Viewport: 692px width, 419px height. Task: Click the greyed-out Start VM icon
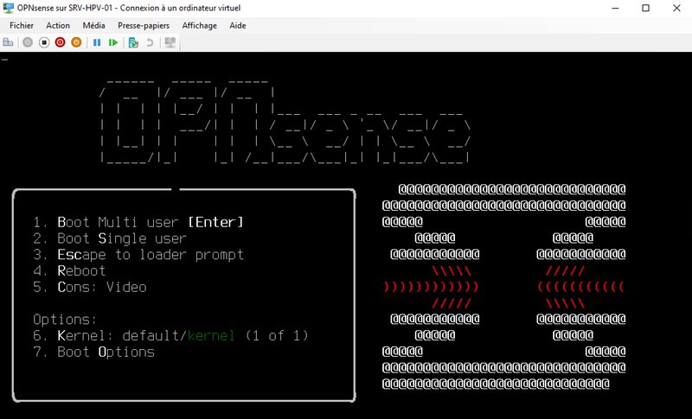28,42
